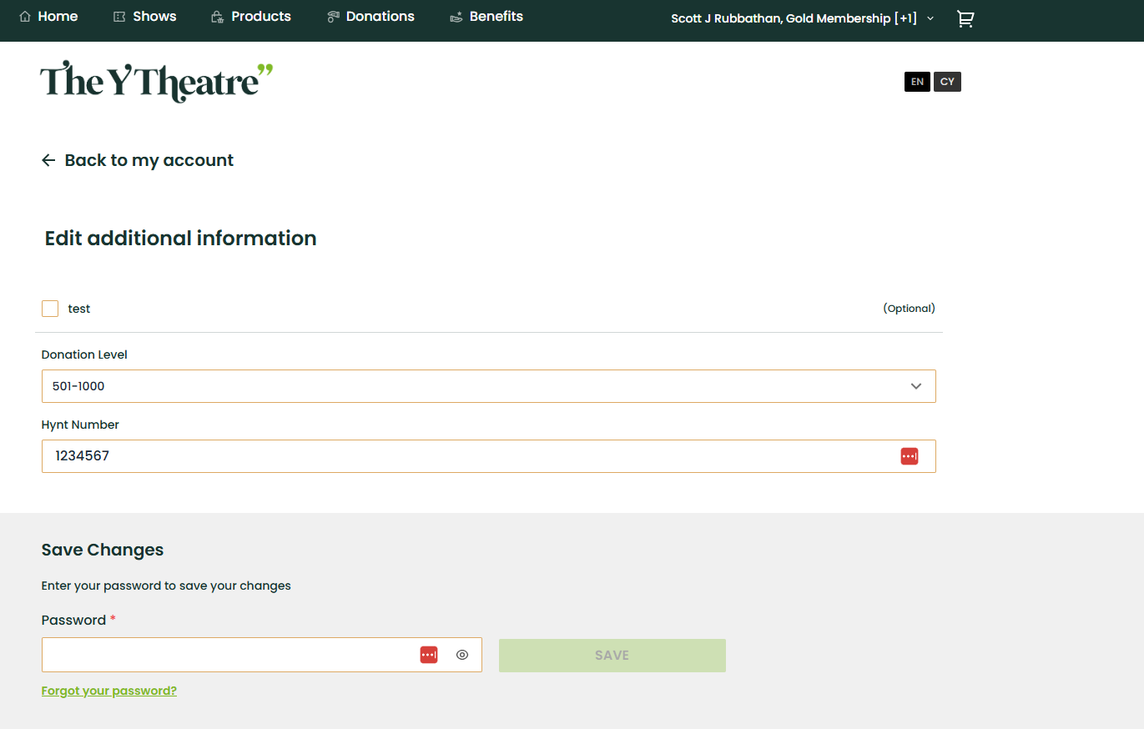Click the 'Donation Level' label
This screenshot has width=1144, height=729.
pos(84,354)
